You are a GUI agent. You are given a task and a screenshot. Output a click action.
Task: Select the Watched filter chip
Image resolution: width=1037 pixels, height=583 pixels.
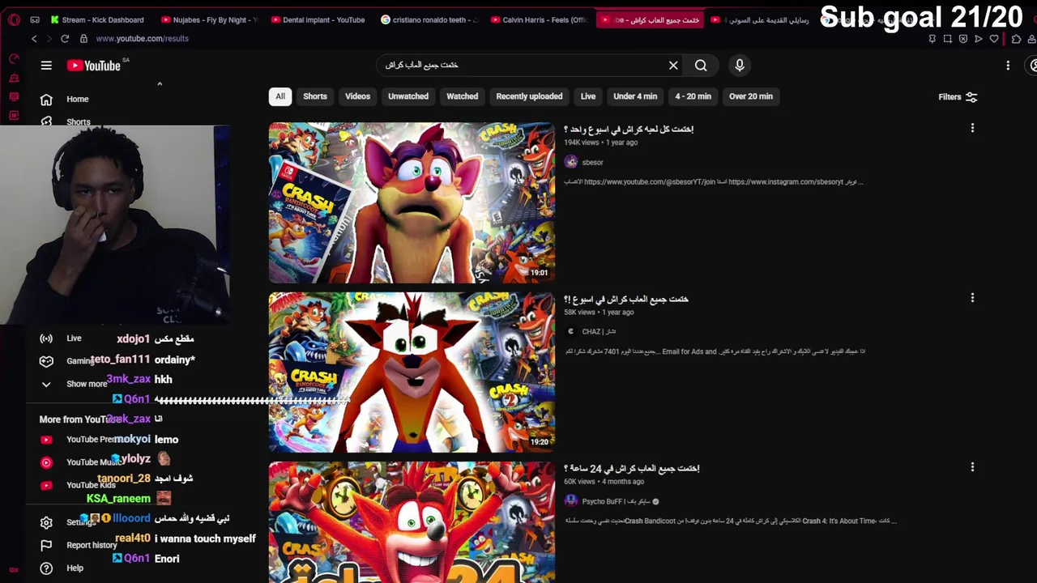pyautogui.click(x=463, y=96)
